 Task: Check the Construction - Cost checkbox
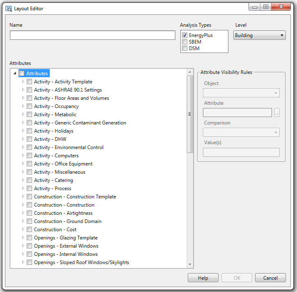pos(29,230)
